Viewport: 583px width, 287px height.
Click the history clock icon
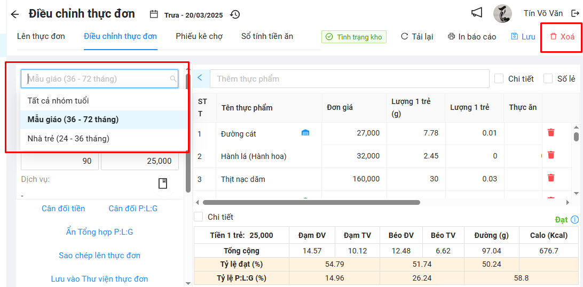(235, 14)
